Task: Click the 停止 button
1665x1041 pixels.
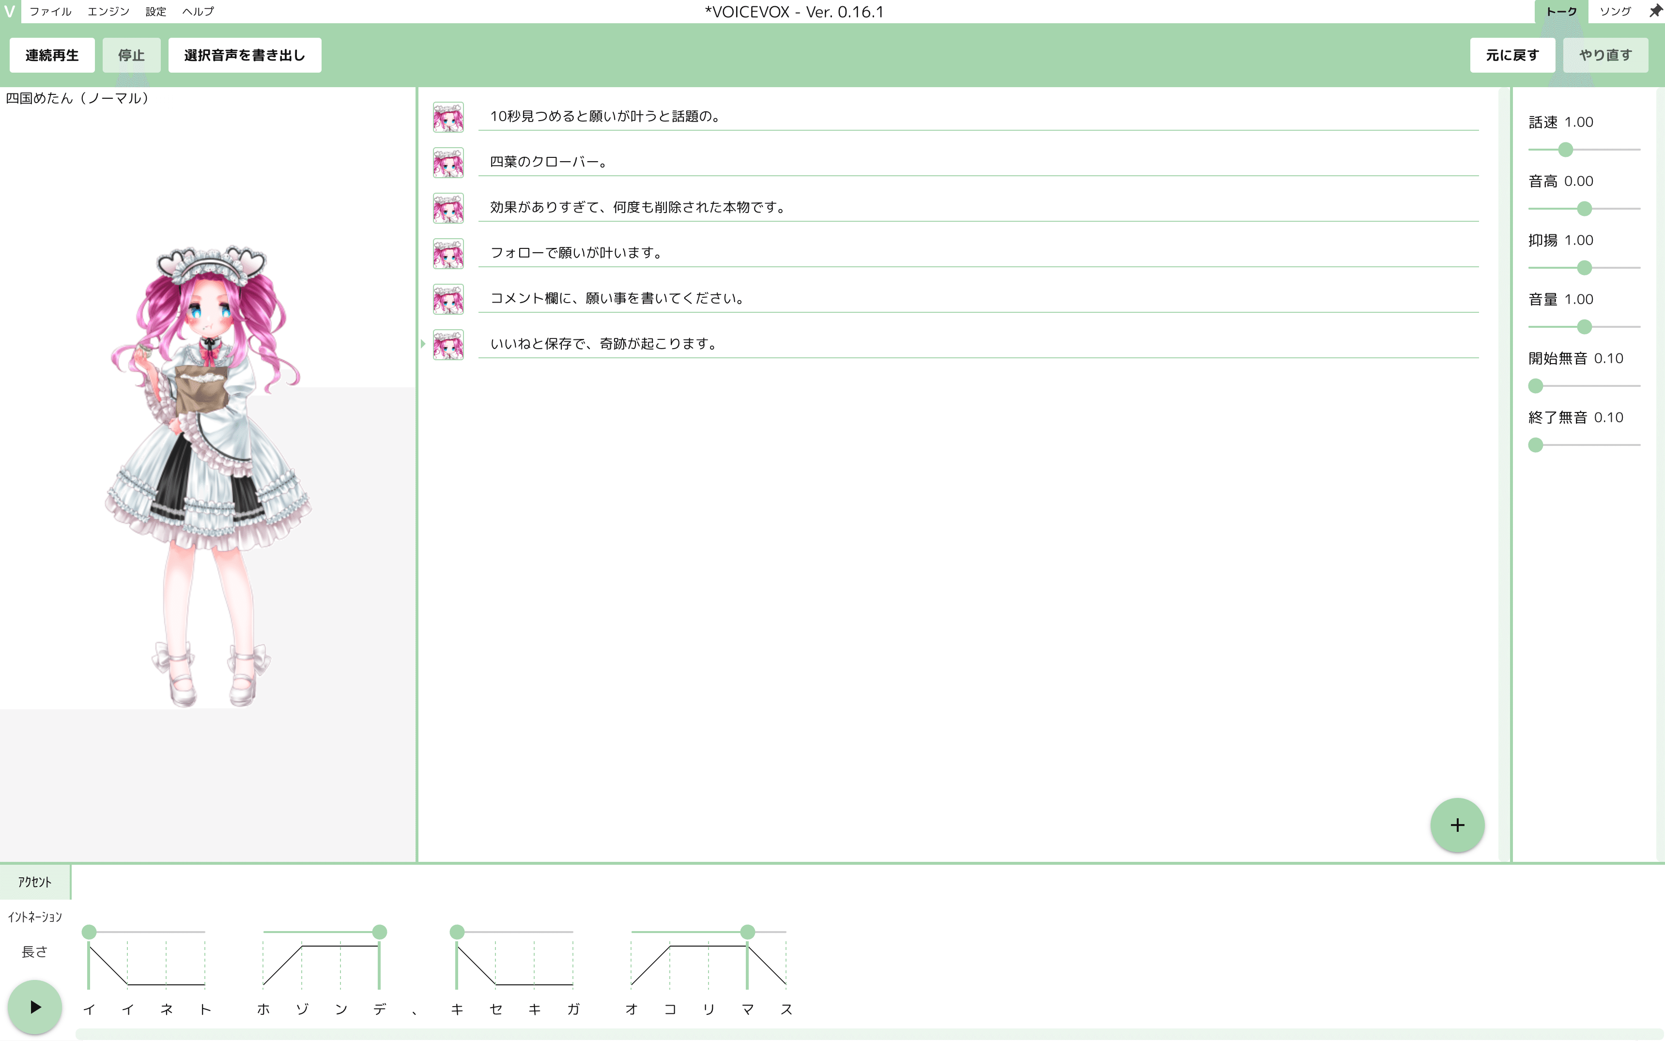Action: click(x=132, y=55)
